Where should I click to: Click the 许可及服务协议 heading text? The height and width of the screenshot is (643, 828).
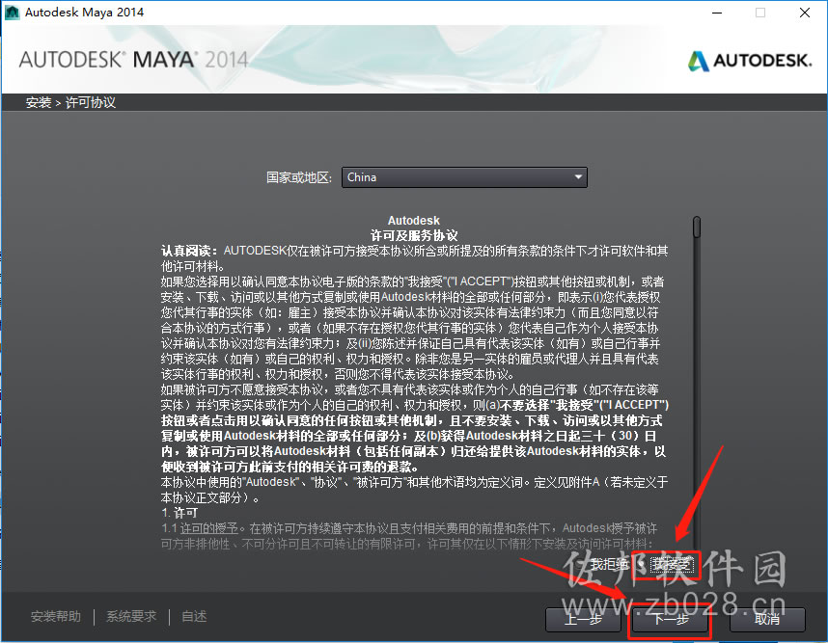click(413, 235)
